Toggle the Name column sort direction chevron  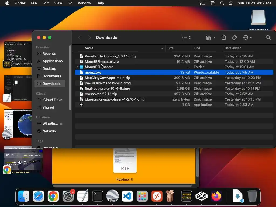162,48
